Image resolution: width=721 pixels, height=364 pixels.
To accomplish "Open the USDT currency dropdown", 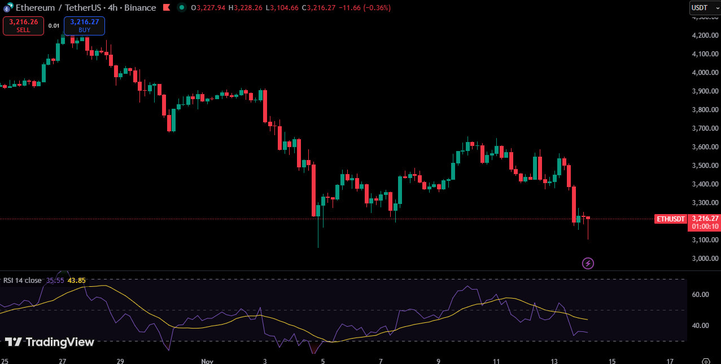I will pos(704,8).
